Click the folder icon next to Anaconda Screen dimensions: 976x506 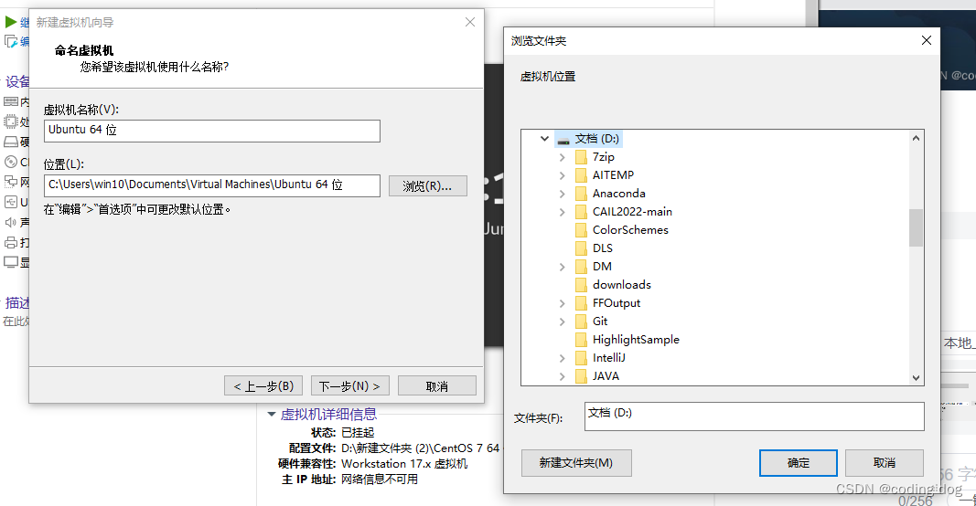(x=581, y=194)
